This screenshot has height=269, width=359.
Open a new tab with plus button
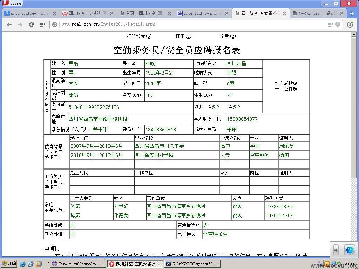352,14
